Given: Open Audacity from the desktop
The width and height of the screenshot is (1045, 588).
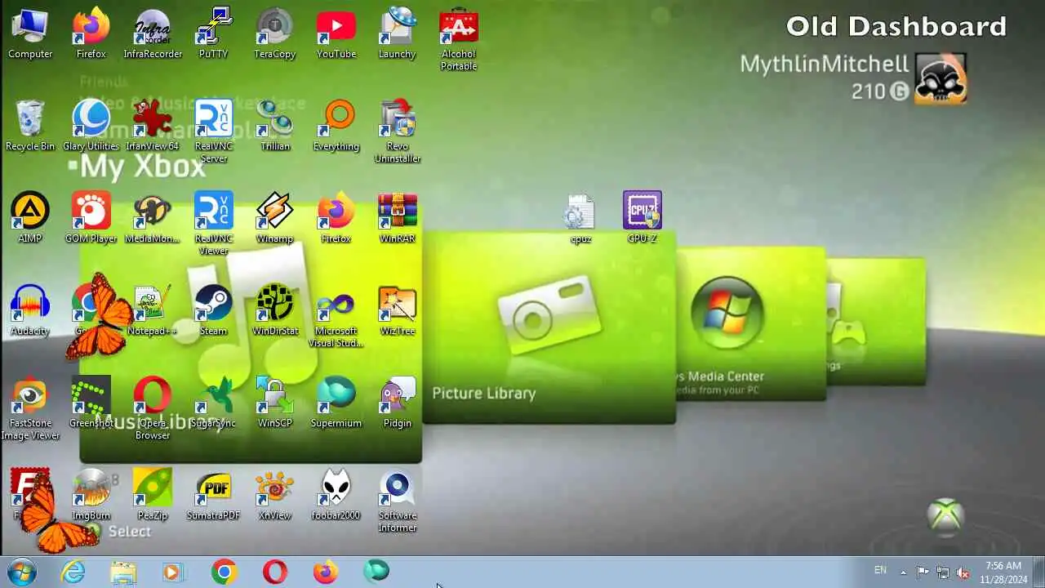Looking at the screenshot, I should (x=30, y=311).
